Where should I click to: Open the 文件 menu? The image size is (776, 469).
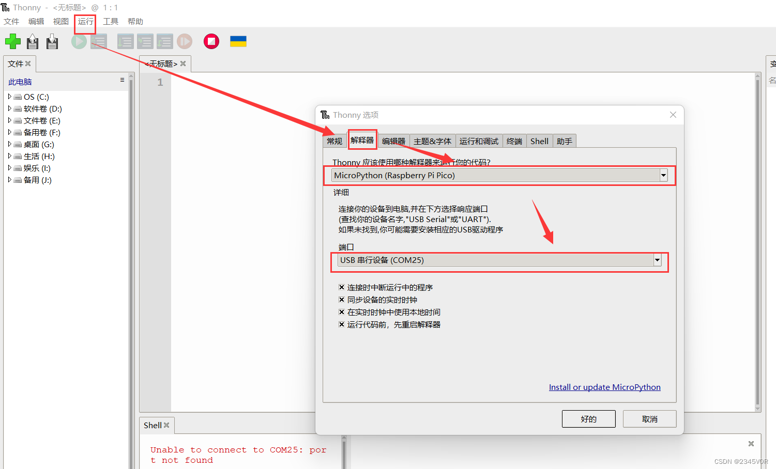click(x=11, y=21)
